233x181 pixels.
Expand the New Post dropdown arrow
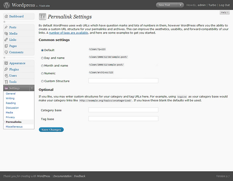[180, 5]
